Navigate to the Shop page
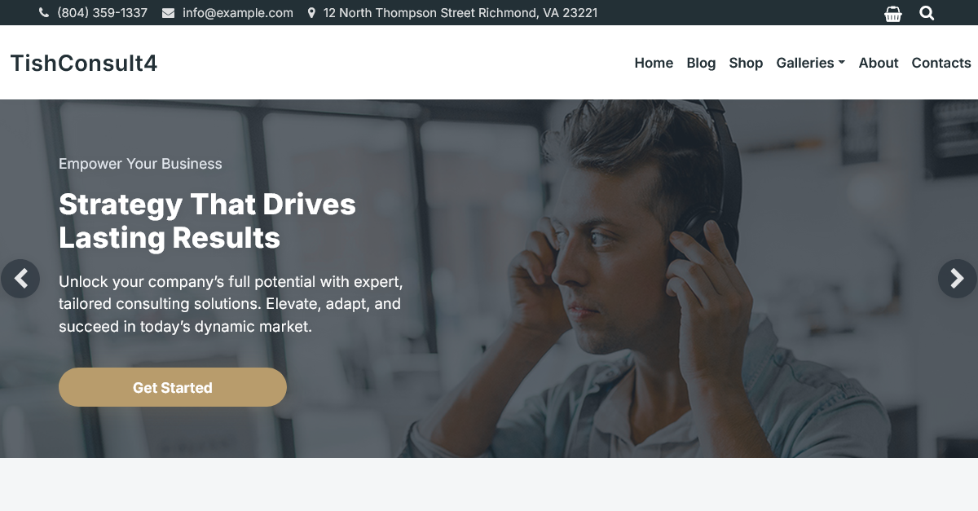This screenshot has height=511, width=978. pos(746,63)
